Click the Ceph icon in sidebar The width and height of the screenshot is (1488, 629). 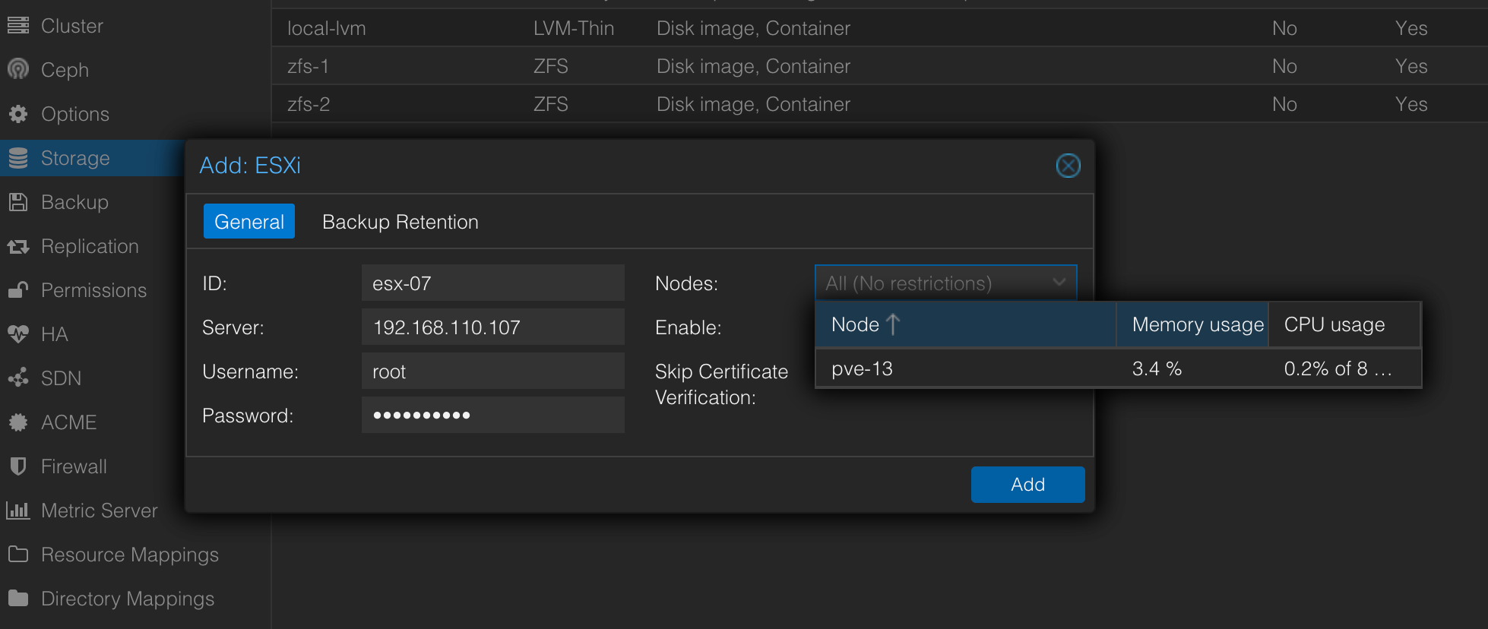[18, 70]
